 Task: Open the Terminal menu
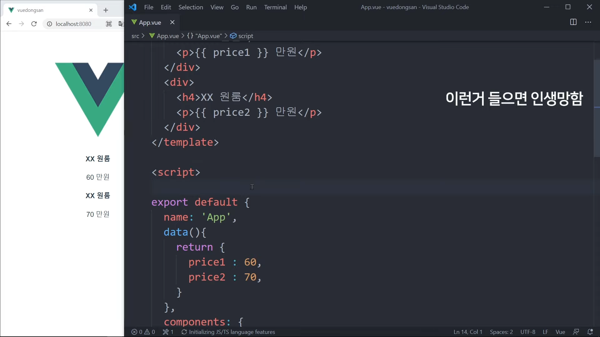275,7
